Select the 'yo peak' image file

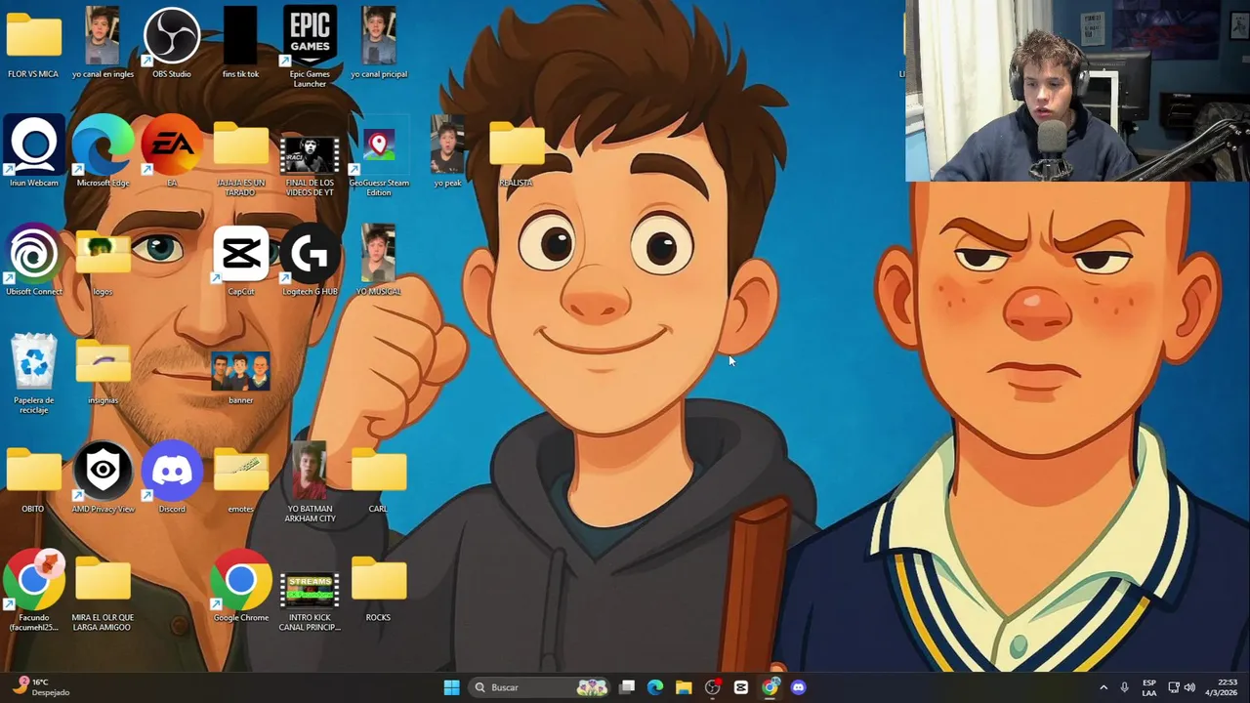tap(447, 151)
